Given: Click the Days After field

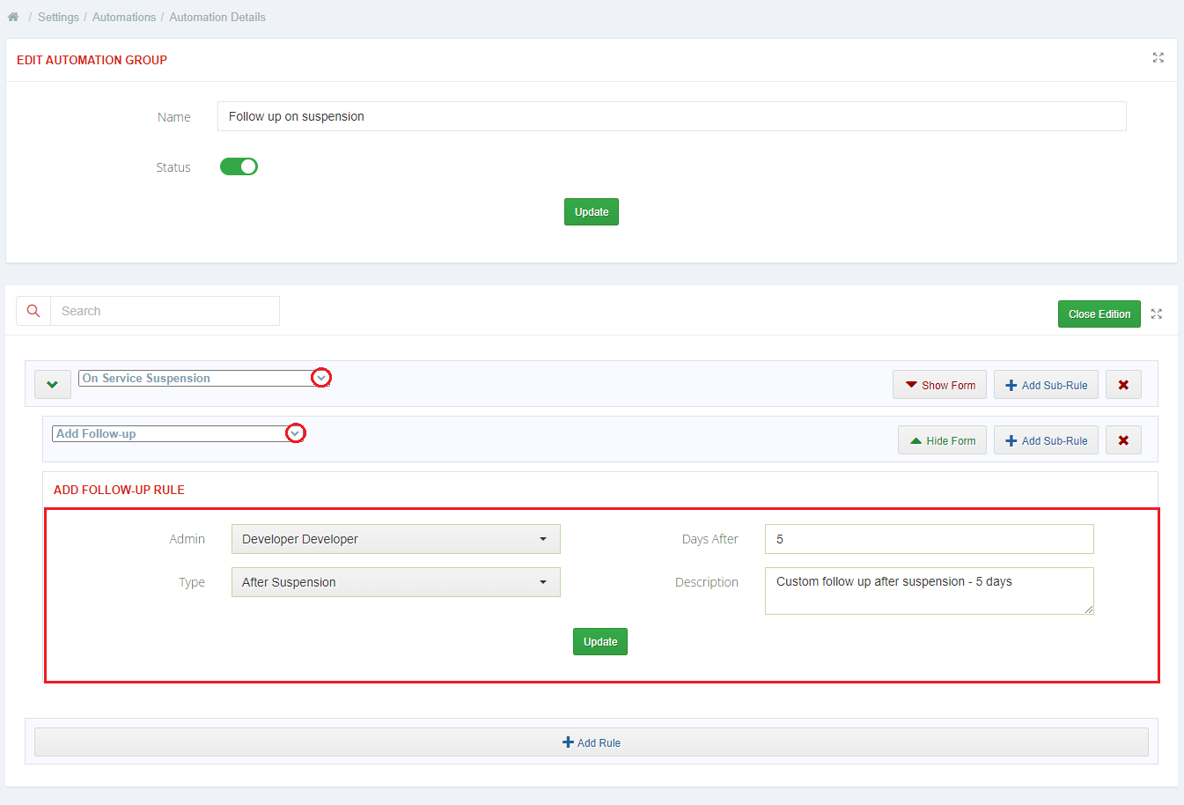Looking at the screenshot, I should [x=930, y=539].
